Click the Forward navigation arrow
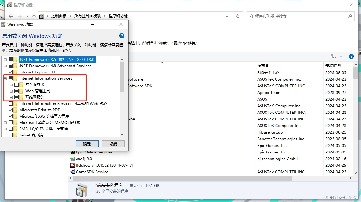This screenshot has height=202, width=361. click(20, 16)
